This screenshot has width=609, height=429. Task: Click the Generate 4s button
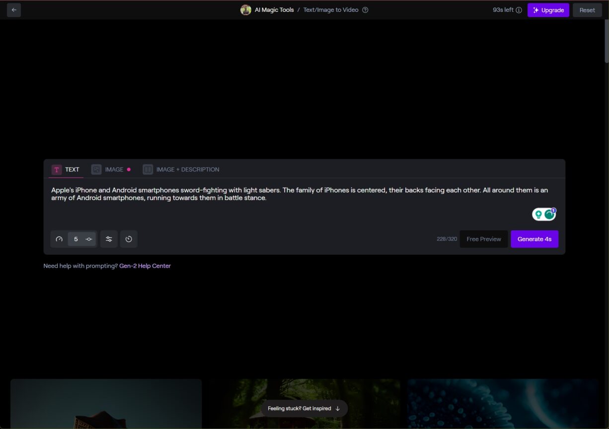[x=534, y=239]
